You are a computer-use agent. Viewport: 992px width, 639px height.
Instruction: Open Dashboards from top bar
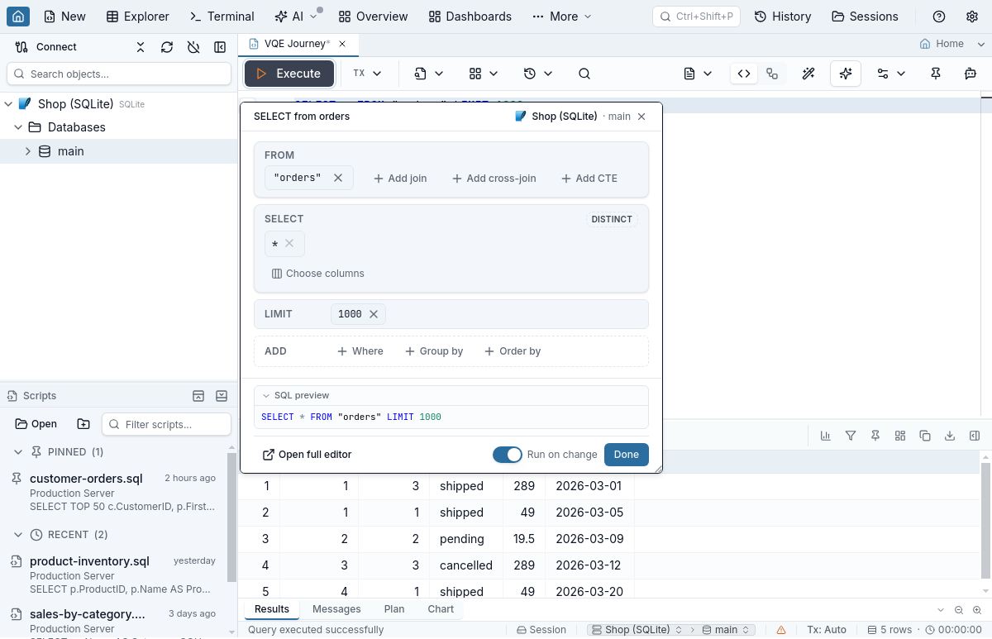[x=470, y=17]
